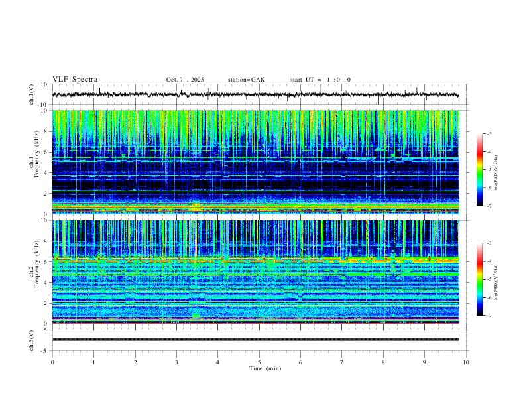Click the ch.3 voltage trace band
525x406 pixels.
pos(255,340)
